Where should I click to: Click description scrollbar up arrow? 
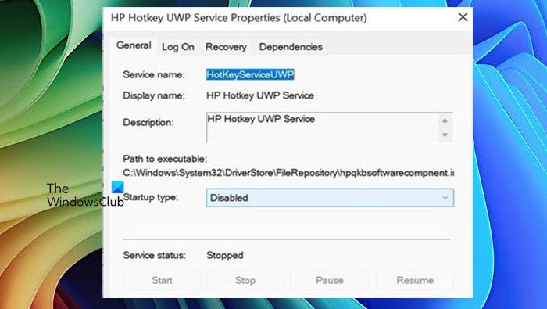(x=445, y=120)
